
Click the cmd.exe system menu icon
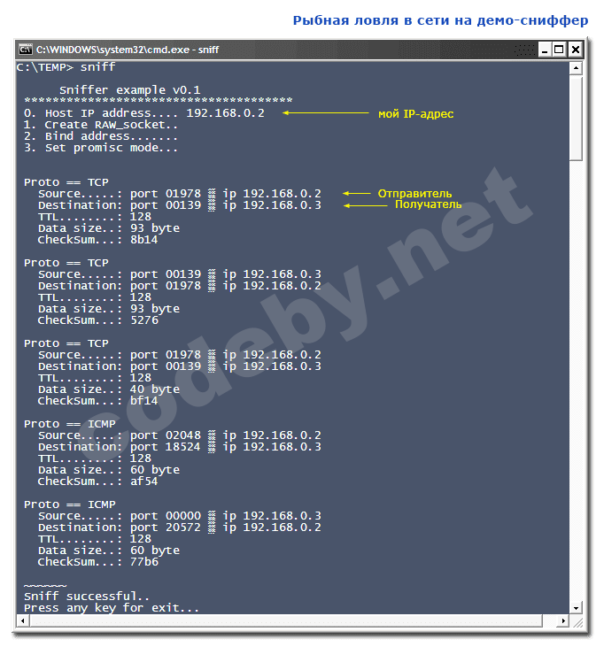tap(25, 50)
